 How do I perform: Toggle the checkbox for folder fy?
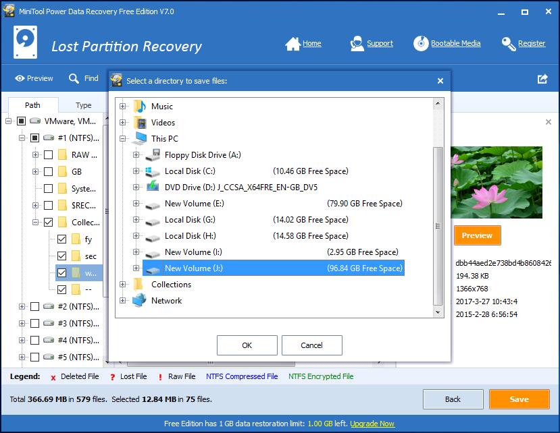[x=62, y=239]
